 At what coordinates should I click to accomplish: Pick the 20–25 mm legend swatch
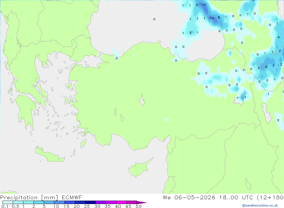pyautogui.click(x=80, y=202)
